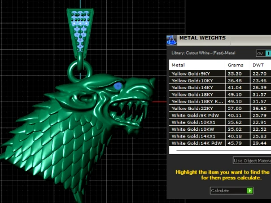
Task: Click the gem-set triangular bail
Action: pos(80,34)
